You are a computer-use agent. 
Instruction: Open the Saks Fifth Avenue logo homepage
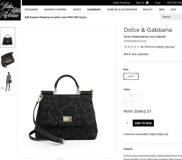coord(10,10)
